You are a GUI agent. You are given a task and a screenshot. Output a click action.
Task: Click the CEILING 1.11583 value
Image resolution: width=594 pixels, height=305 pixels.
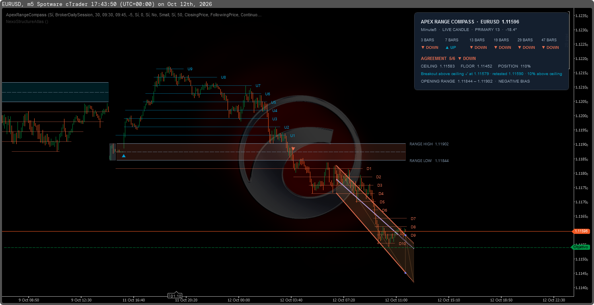(x=438, y=66)
